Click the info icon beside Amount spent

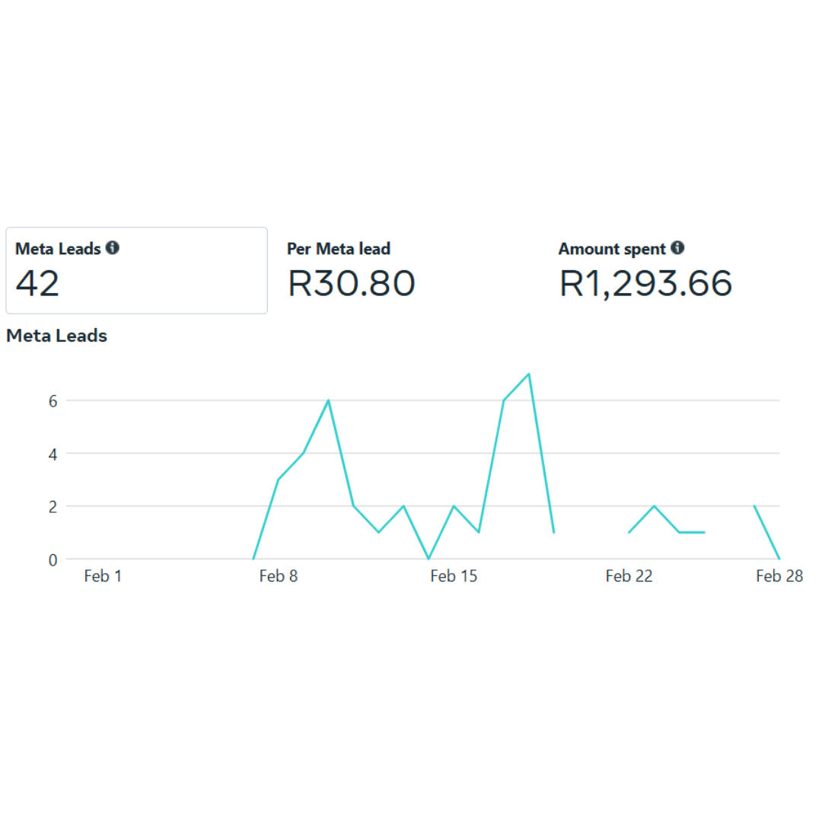(x=677, y=247)
